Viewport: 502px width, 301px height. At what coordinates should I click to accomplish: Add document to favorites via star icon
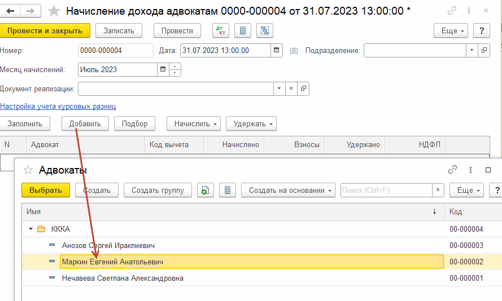pyautogui.click(x=54, y=11)
